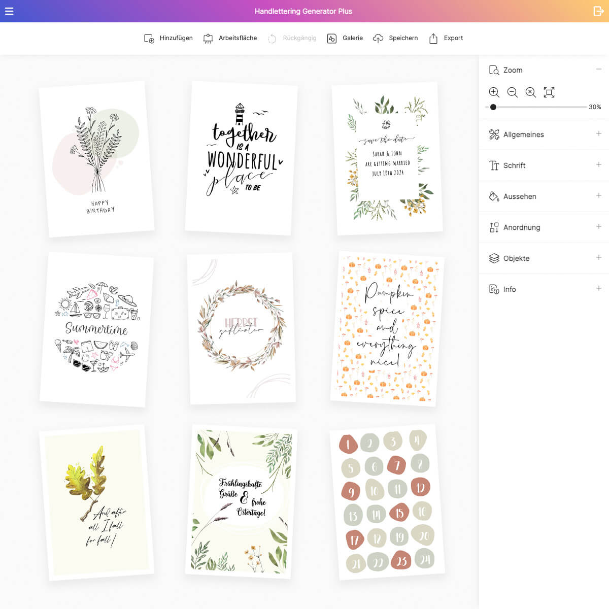Image resolution: width=609 pixels, height=609 pixels.
Task: Click the Aussehen label
Action: [520, 196]
